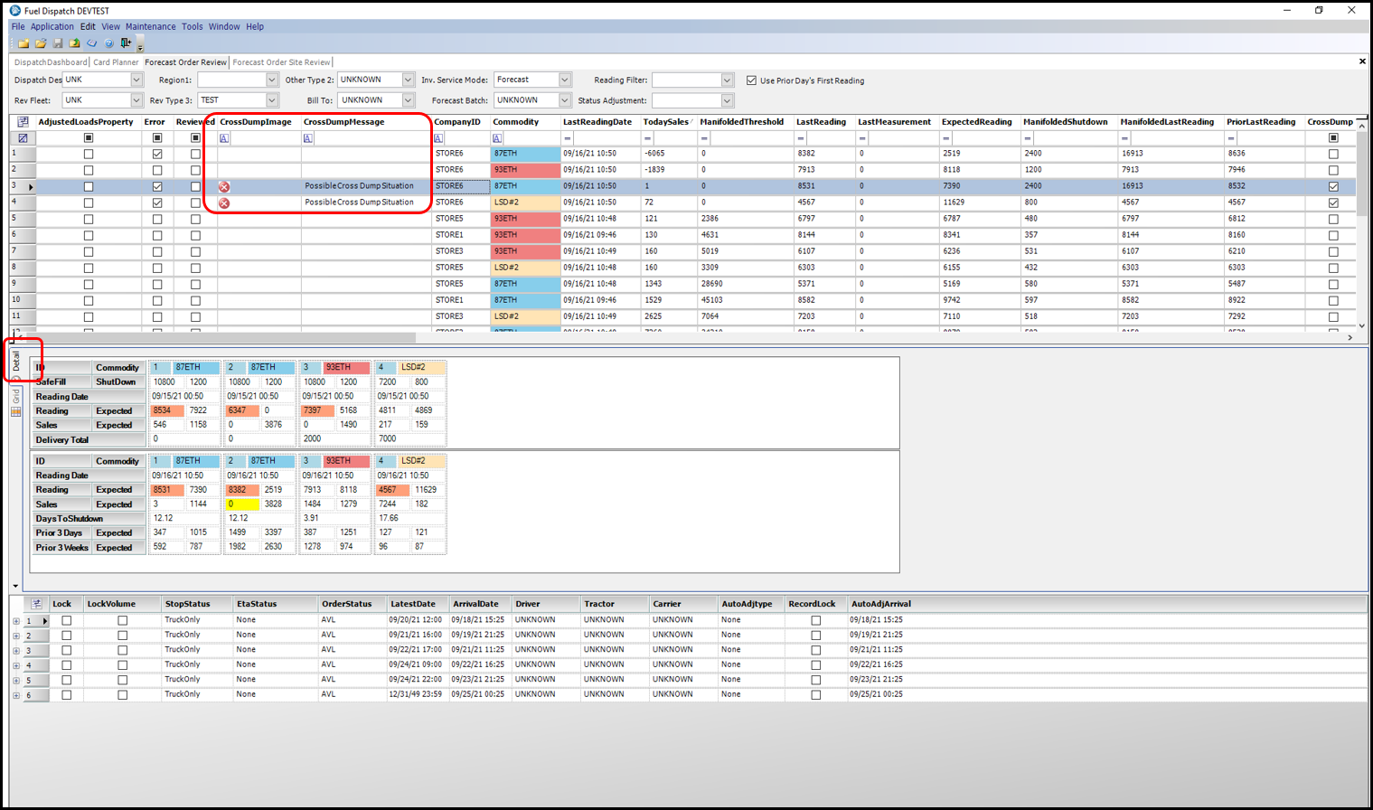Switch to the Card Planner tab

coord(116,62)
